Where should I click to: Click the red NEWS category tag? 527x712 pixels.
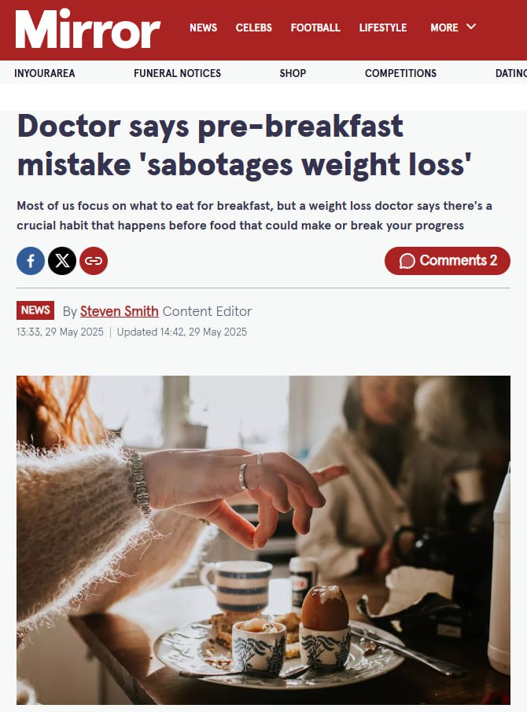point(35,310)
